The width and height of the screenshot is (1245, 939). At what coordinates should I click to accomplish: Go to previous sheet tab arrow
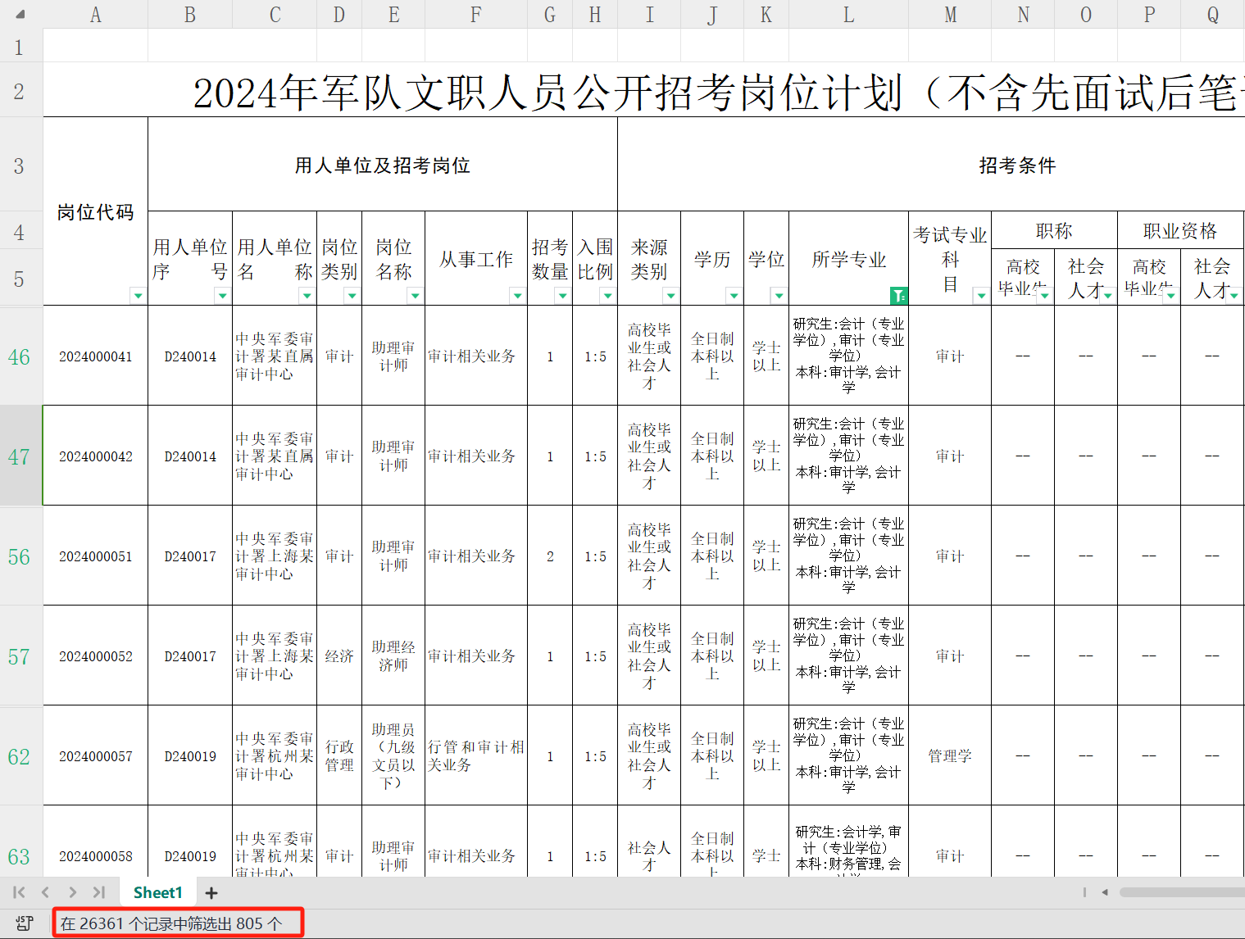click(46, 892)
